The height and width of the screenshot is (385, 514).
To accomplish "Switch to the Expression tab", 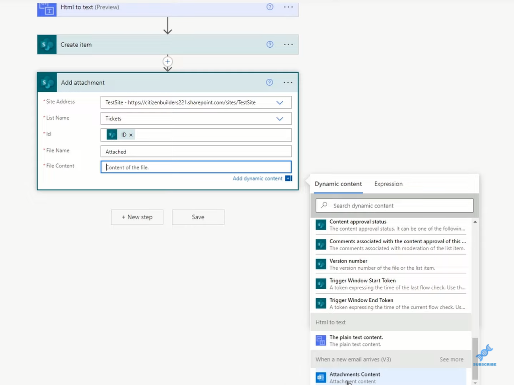I will pyautogui.click(x=388, y=184).
